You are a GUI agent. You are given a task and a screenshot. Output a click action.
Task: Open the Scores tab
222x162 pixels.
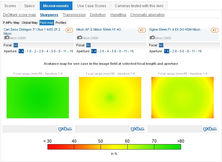10,6
